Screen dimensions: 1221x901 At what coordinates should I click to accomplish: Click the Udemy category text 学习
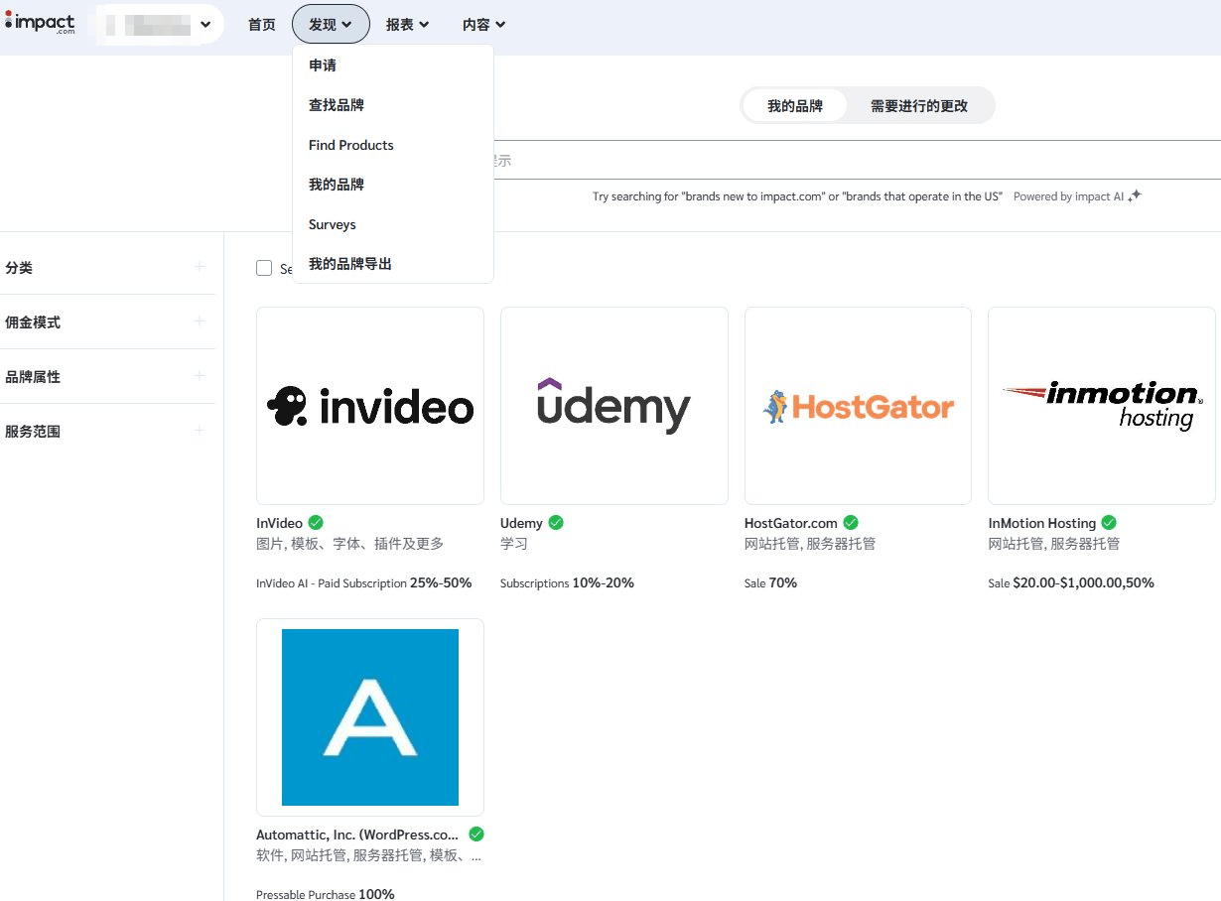(514, 544)
